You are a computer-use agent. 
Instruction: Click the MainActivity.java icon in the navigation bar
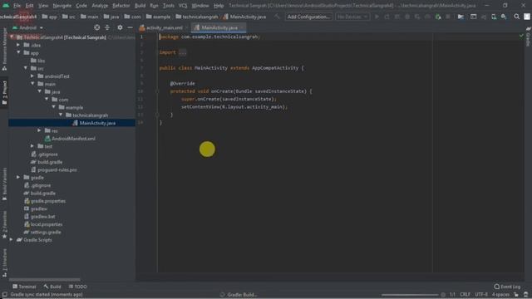click(225, 17)
